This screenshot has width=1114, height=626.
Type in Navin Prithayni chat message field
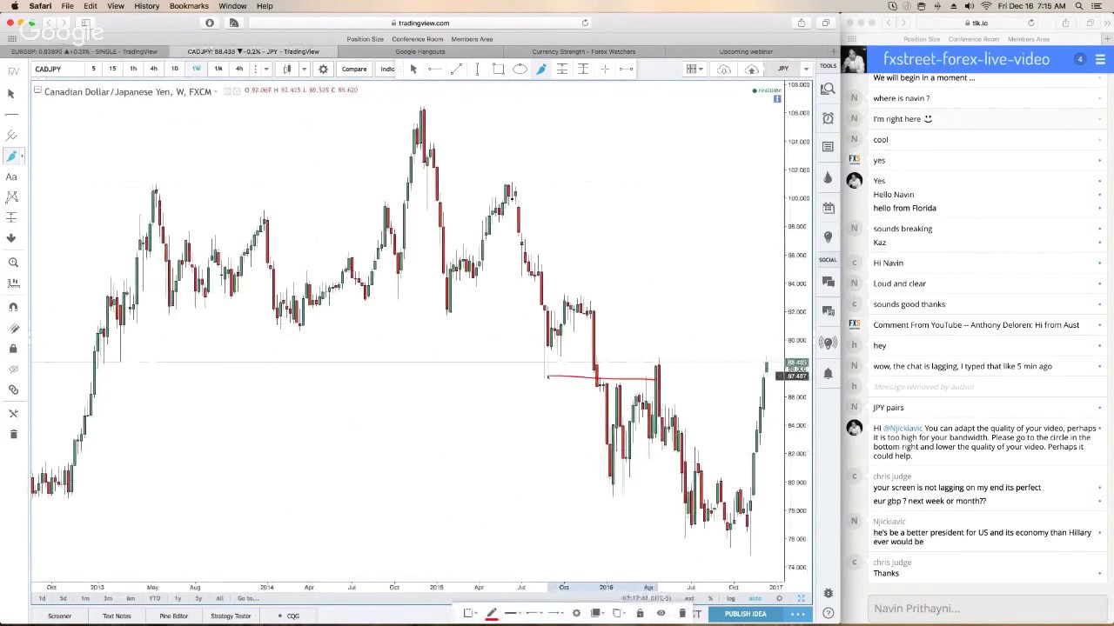987,609
